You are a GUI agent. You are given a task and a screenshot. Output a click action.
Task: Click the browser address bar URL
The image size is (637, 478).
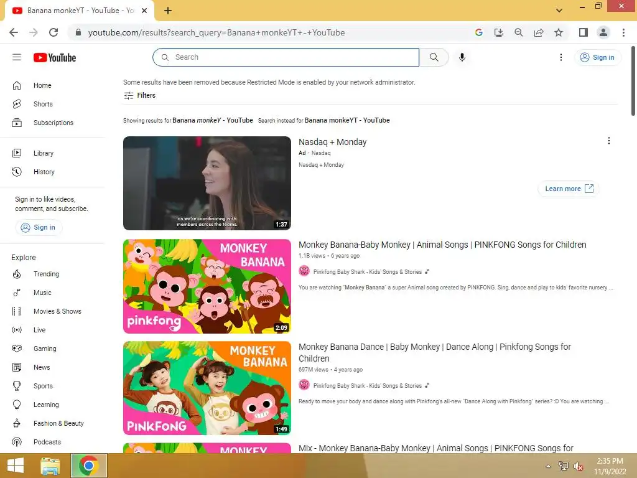click(216, 32)
